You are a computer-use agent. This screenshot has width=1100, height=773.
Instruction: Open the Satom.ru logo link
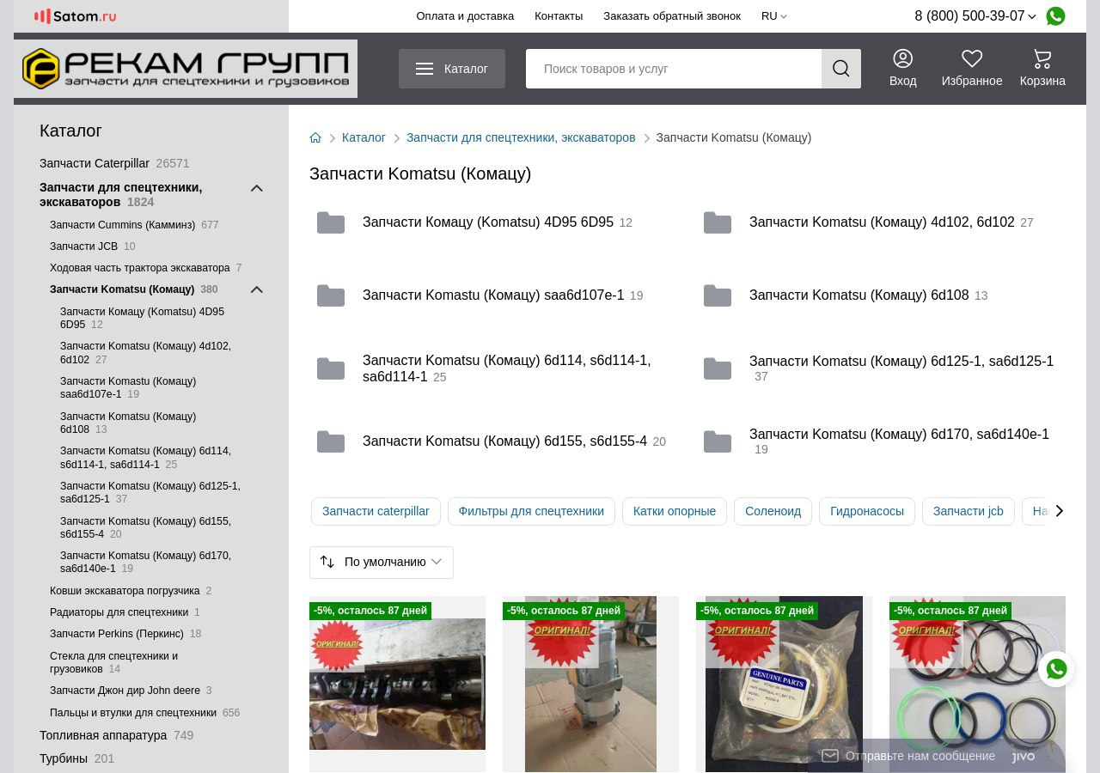(x=75, y=16)
